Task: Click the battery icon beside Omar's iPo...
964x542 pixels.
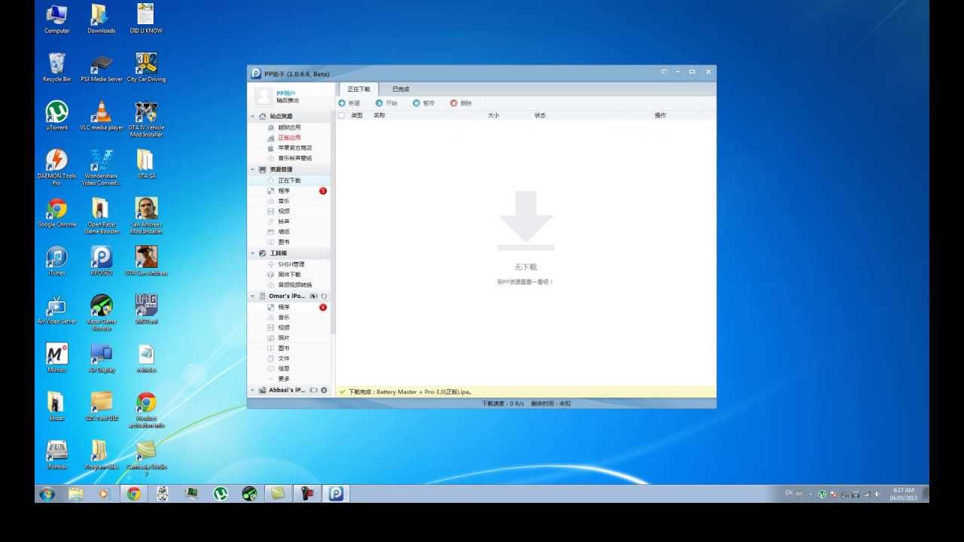Action: [313, 297]
